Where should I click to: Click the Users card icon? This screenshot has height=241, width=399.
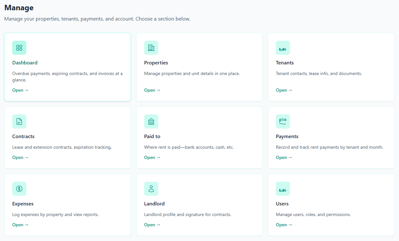[282, 189]
